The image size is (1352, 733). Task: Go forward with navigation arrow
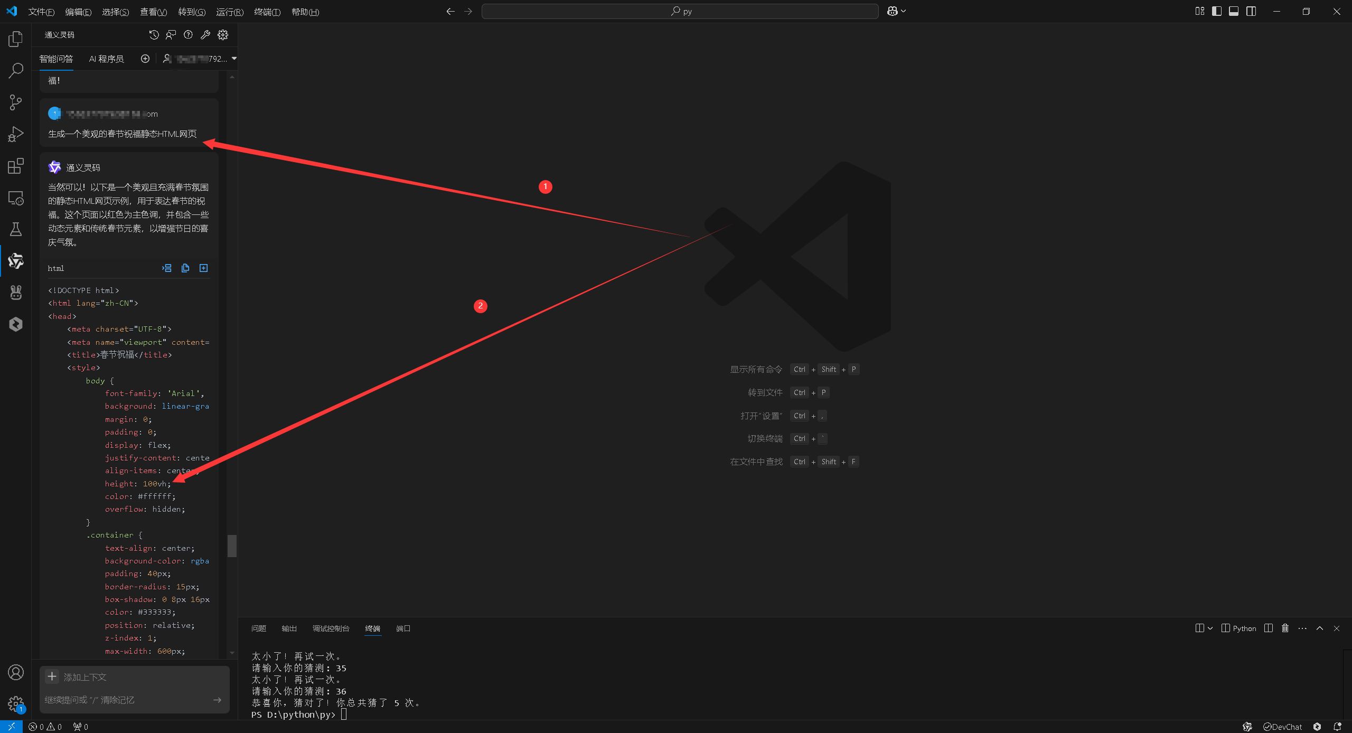tap(468, 11)
